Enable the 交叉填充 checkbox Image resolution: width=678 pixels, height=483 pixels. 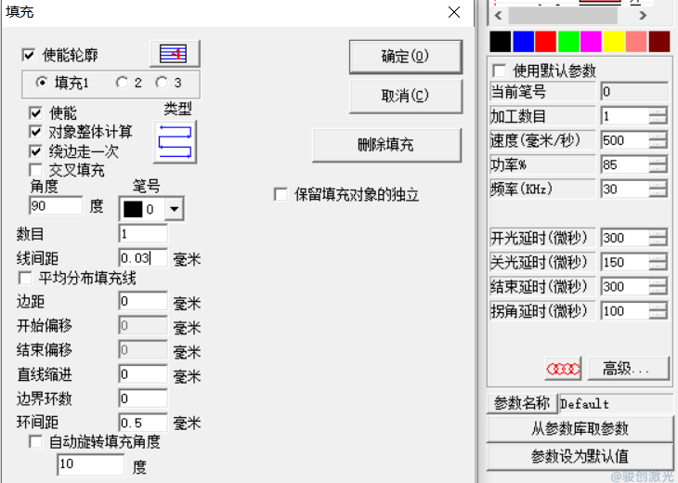[x=36, y=170]
